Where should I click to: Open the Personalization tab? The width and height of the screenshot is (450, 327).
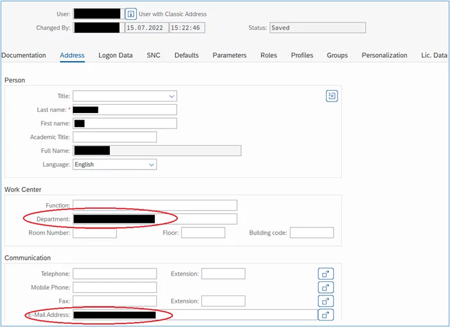(384, 55)
